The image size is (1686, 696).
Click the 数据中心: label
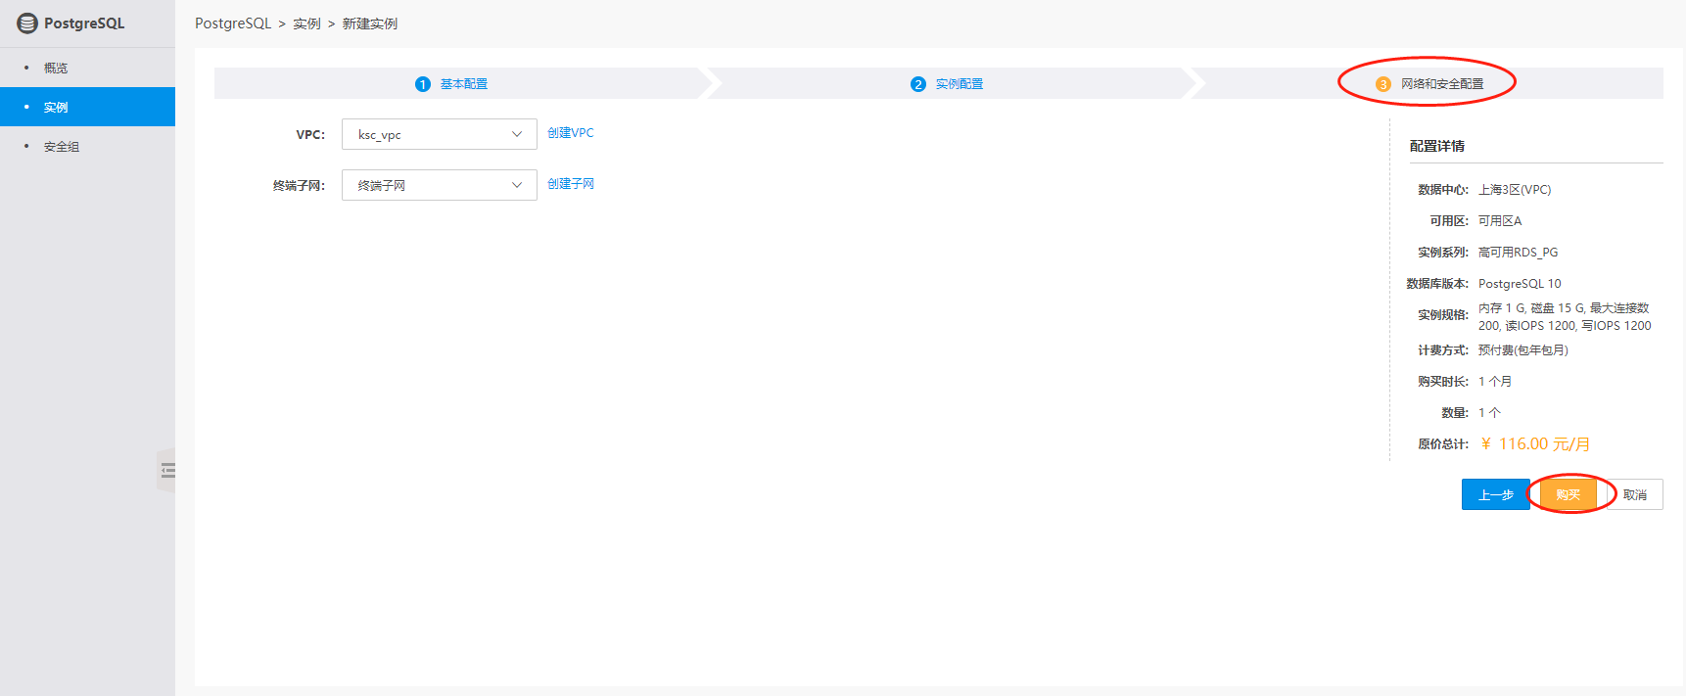[1443, 190]
